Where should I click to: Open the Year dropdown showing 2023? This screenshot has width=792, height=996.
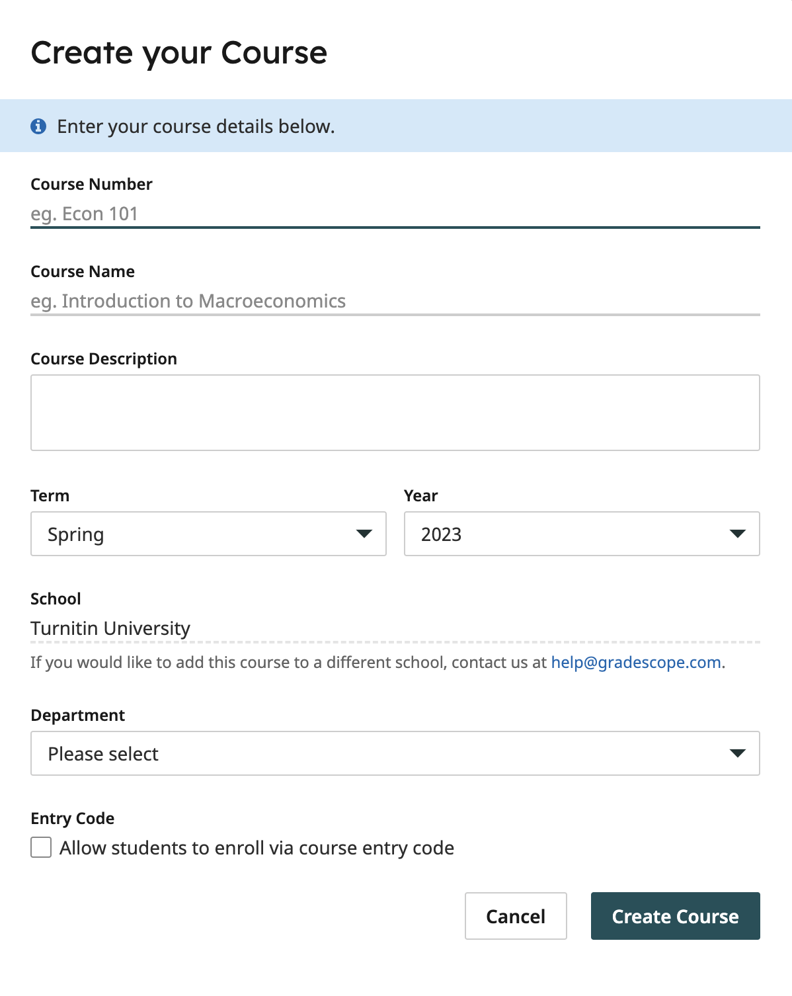582,534
